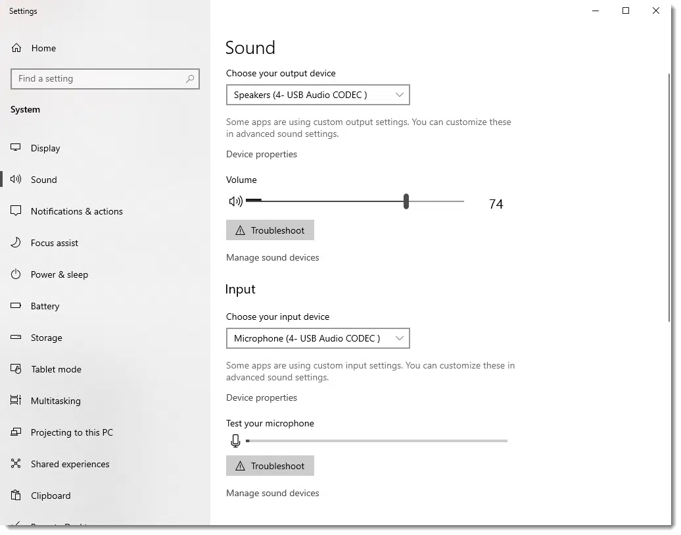The height and width of the screenshot is (535, 681).
Task: Click the vertical scrollbar
Action: (669, 198)
